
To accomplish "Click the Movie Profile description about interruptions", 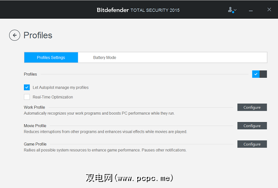I will tap(106, 132).
